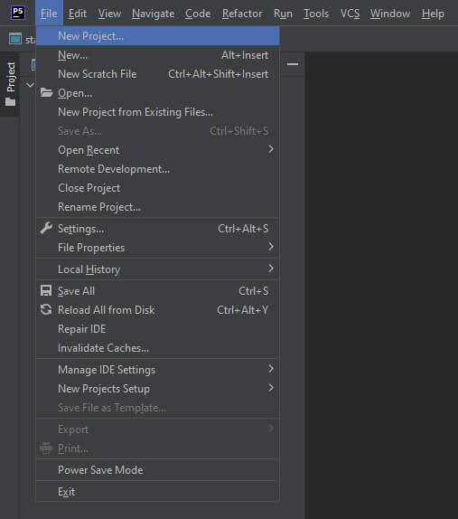Screen dimensions: 458x519
Task: Choose Repair IDE
Action: tap(157, 329)
